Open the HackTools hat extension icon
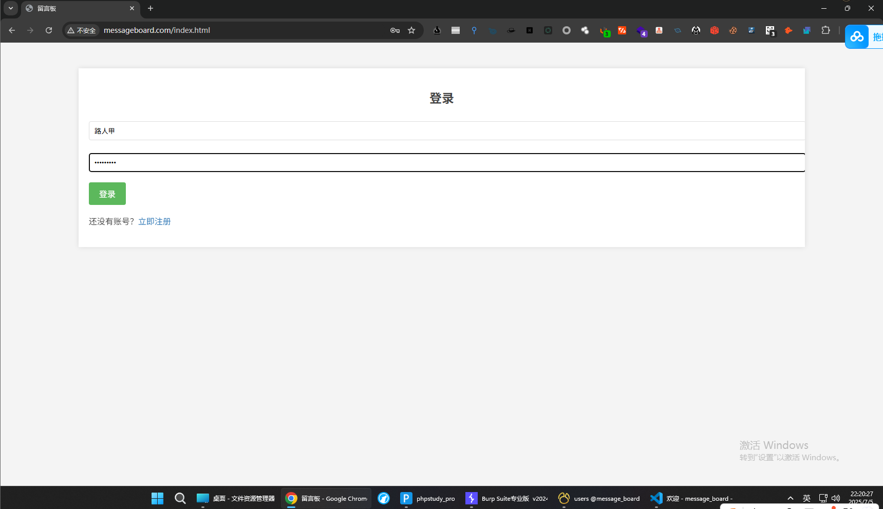The width and height of the screenshot is (883, 509). [x=511, y=30]
